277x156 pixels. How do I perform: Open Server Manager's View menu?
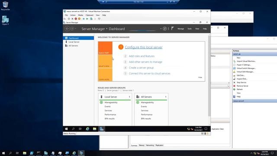pos(197,29)
